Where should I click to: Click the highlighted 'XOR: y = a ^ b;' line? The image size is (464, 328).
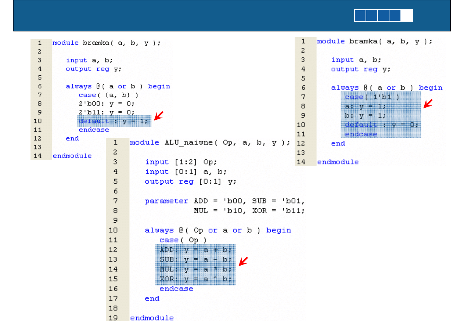[195, 279]
